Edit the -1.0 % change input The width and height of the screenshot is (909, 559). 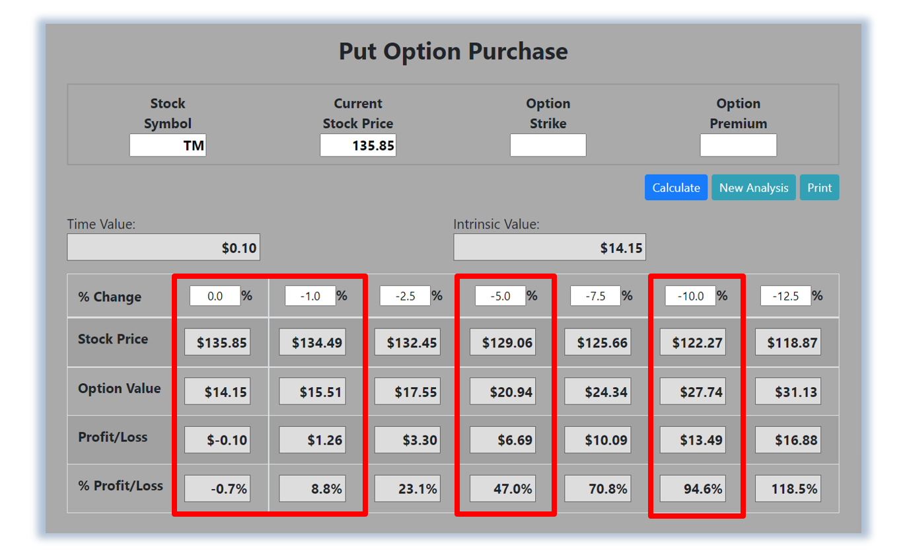310,296
